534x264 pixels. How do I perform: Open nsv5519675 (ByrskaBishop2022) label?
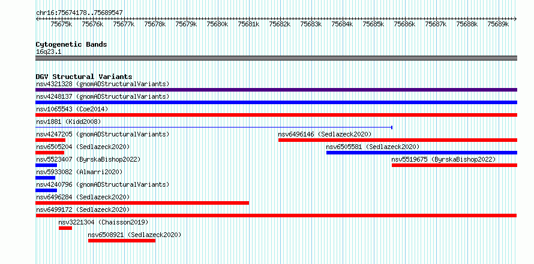pyautogui.click(x=444, y=159)
